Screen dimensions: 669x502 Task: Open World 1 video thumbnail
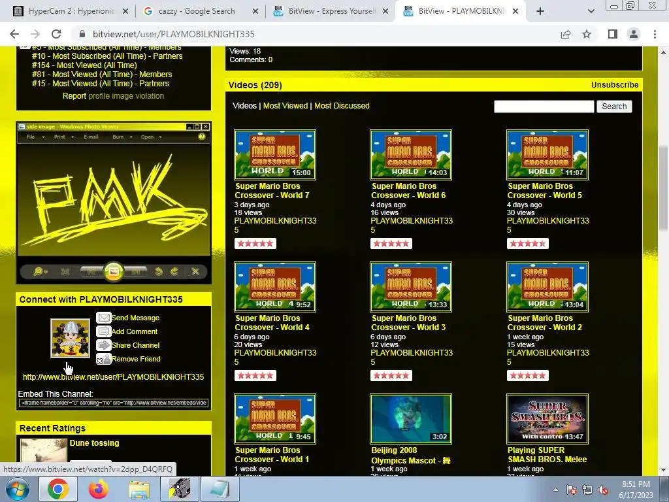(275, 419)
